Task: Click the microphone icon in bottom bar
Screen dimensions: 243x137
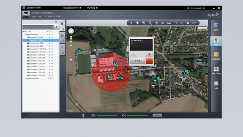Action: 83,115
